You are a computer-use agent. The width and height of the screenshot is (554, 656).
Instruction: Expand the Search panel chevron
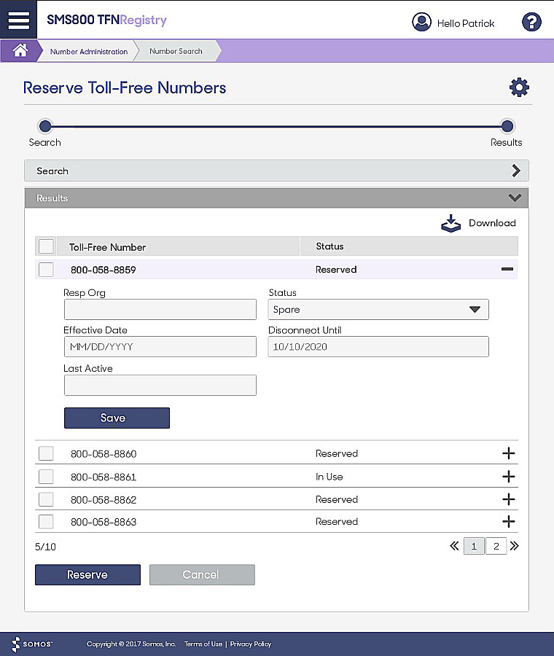(515, 171)
